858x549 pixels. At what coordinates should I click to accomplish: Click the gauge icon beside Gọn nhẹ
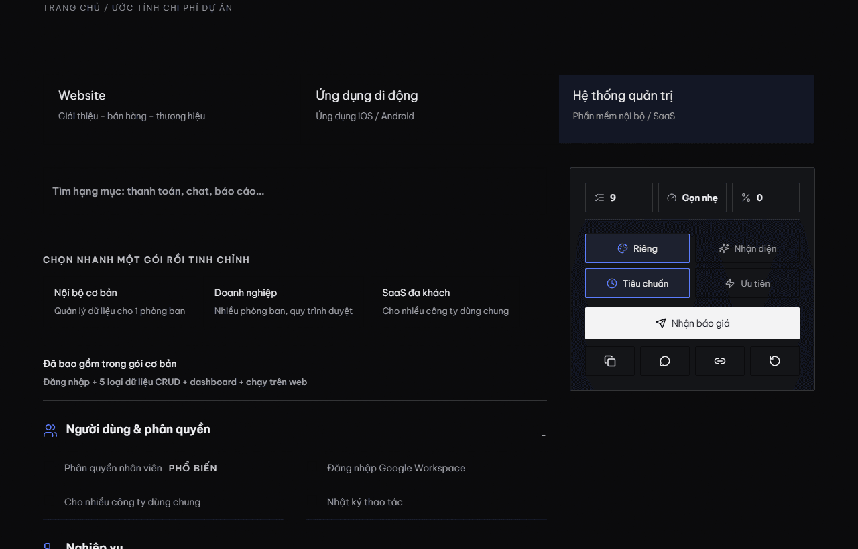point(672,198)
